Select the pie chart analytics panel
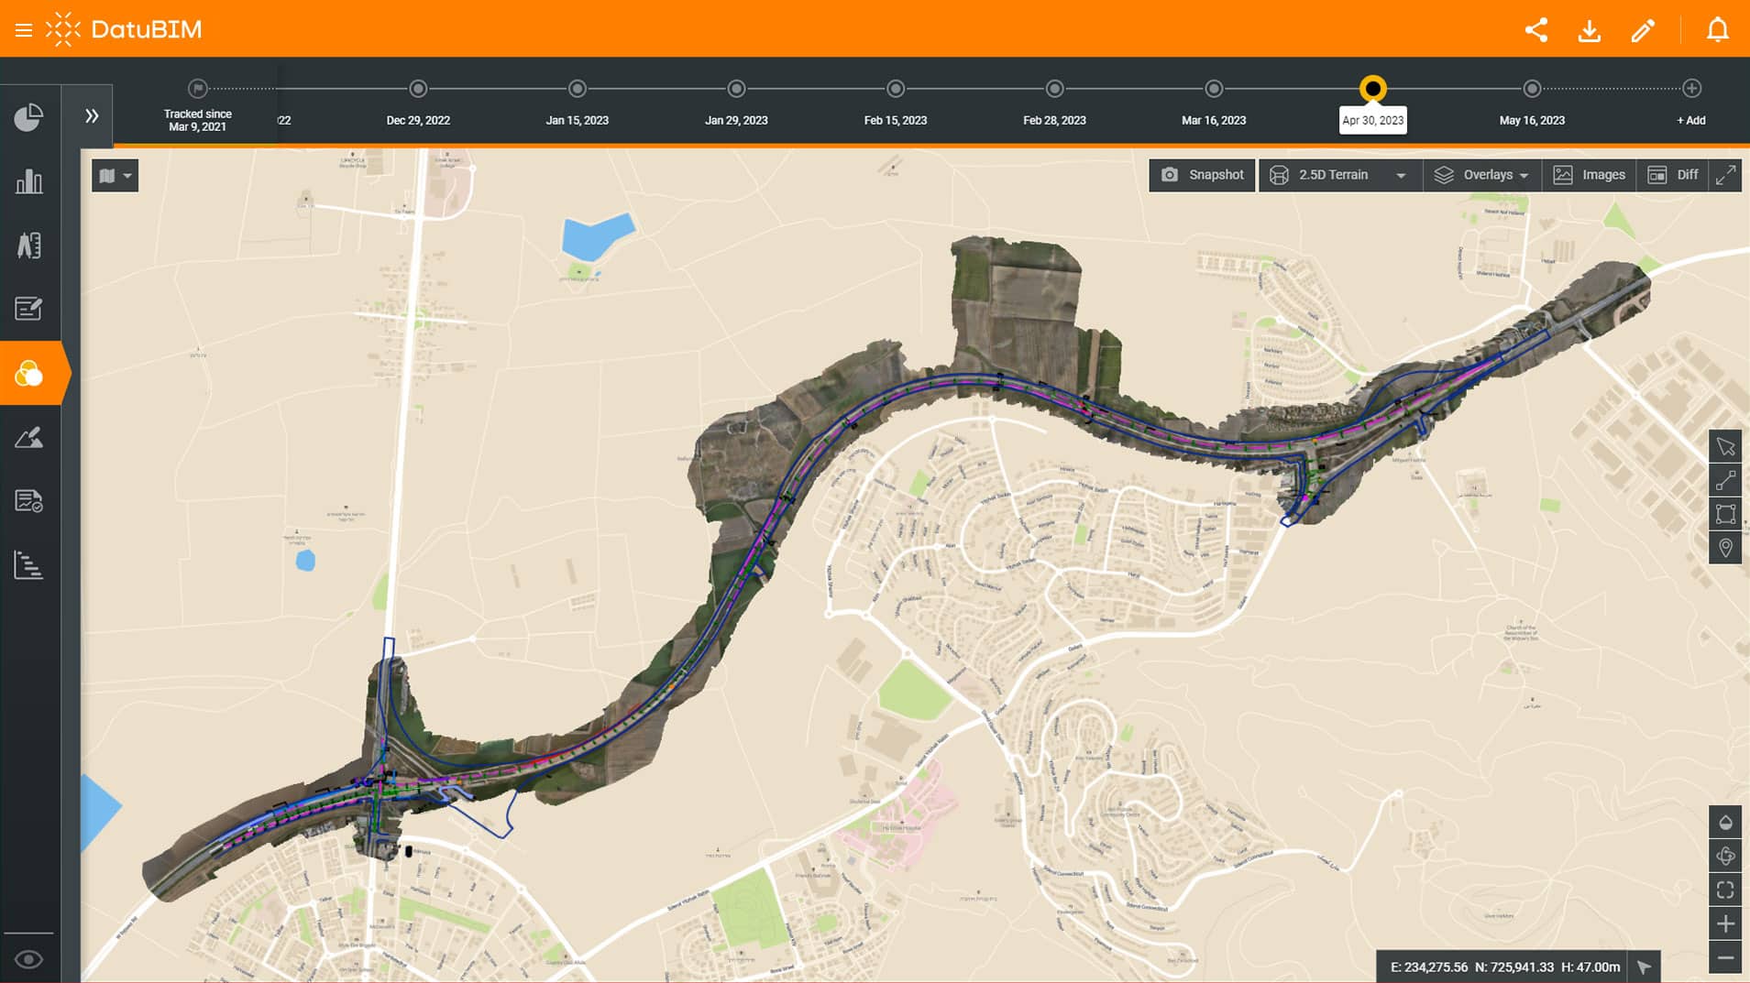The image size is (1750, 983). [x=29, y=117]
